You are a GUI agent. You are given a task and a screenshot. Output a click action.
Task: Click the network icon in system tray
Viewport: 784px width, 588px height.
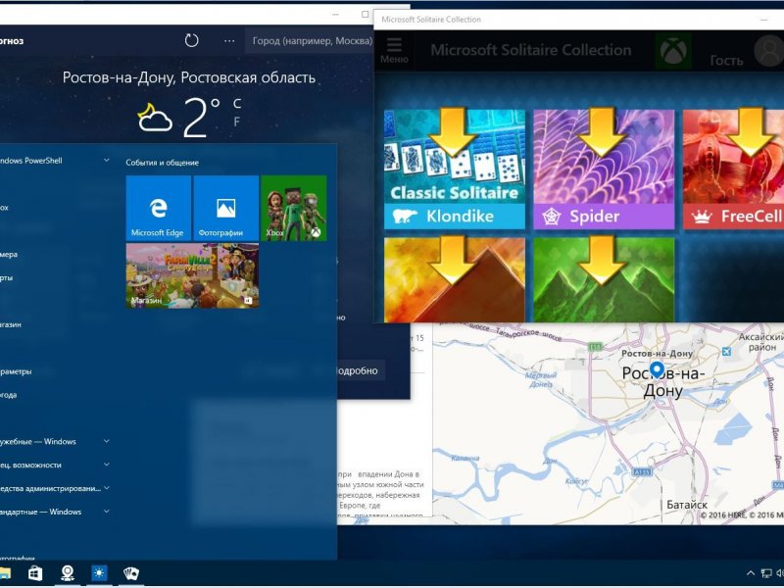(766, 573)
